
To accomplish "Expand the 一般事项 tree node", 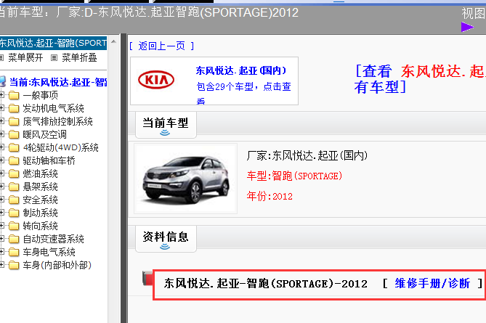I will 1,95.
